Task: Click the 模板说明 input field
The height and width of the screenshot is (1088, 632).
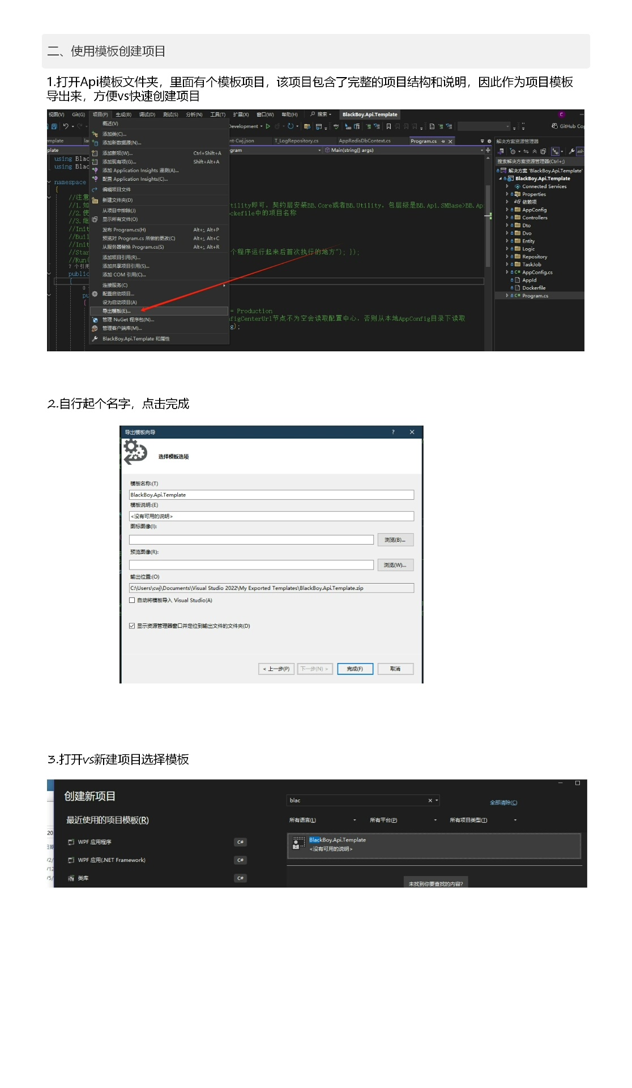Action: coord(271,516)
